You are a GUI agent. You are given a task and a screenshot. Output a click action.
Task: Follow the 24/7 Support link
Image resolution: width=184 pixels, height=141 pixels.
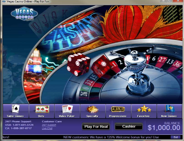(x=49, y=125)
